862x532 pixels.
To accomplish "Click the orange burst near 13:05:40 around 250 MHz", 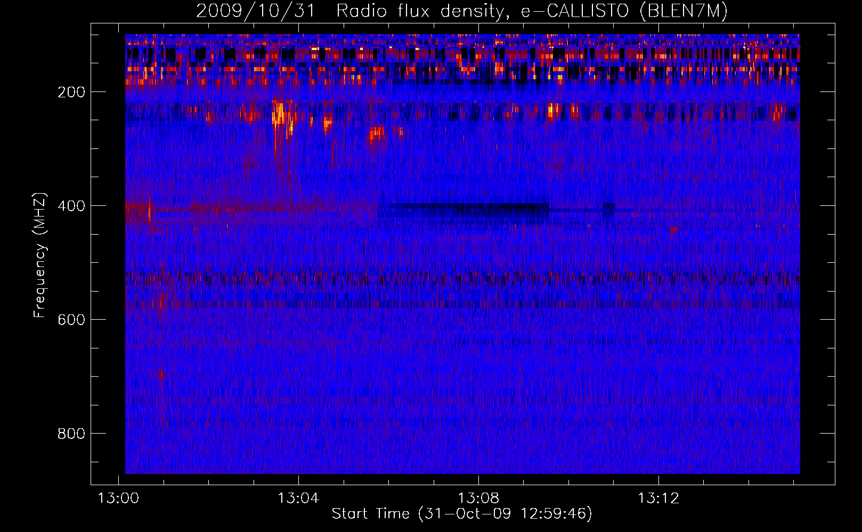I will (376, 133).
